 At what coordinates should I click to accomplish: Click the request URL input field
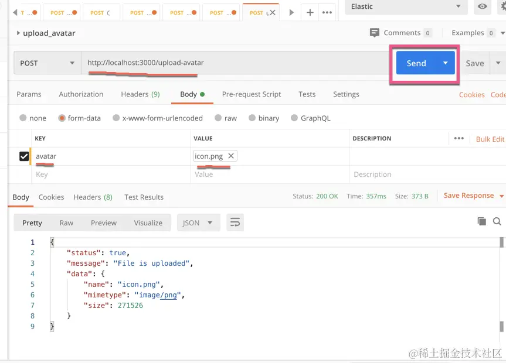point(235,63)
